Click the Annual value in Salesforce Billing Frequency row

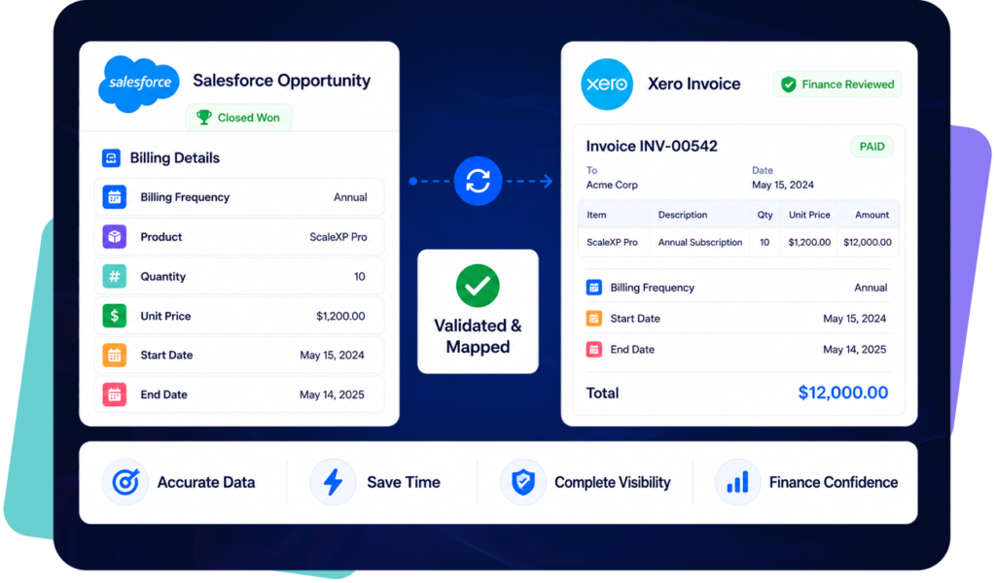click(x=350, y=197)
